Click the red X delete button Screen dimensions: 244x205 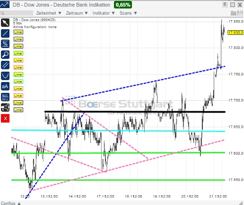pos(5,118)
